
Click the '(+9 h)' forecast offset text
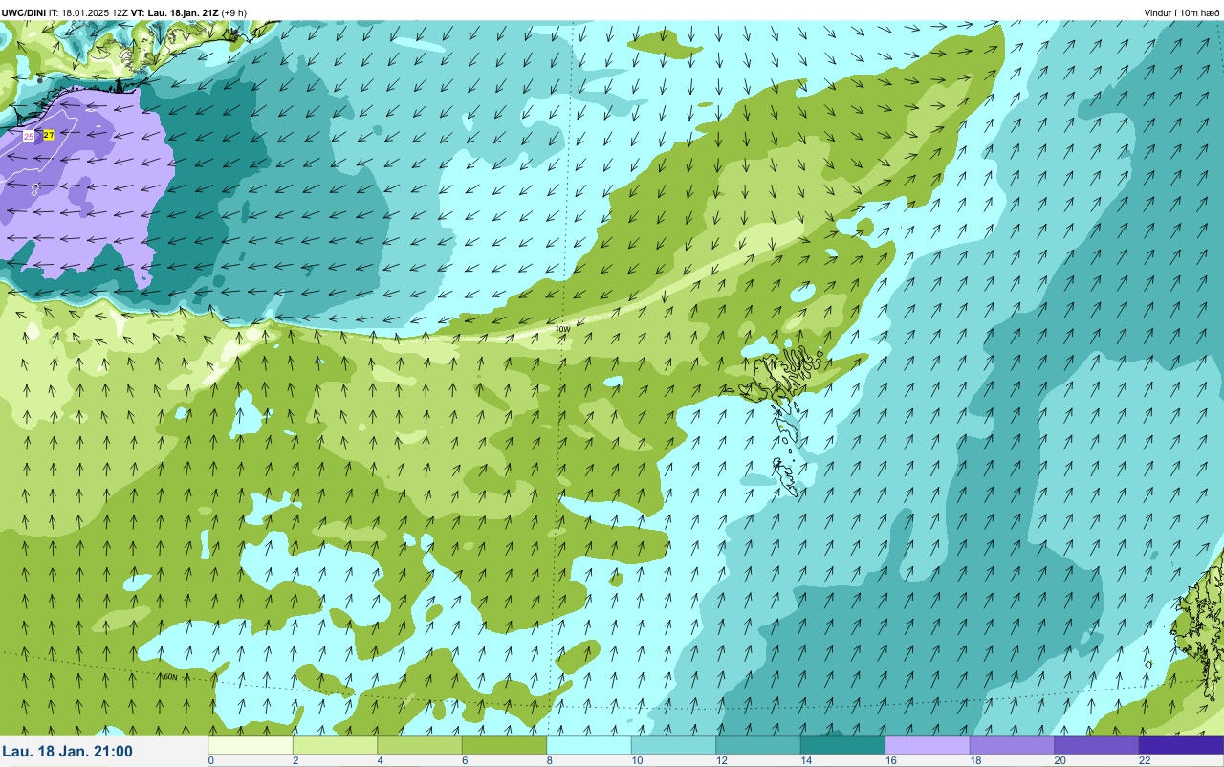[234, 12]
